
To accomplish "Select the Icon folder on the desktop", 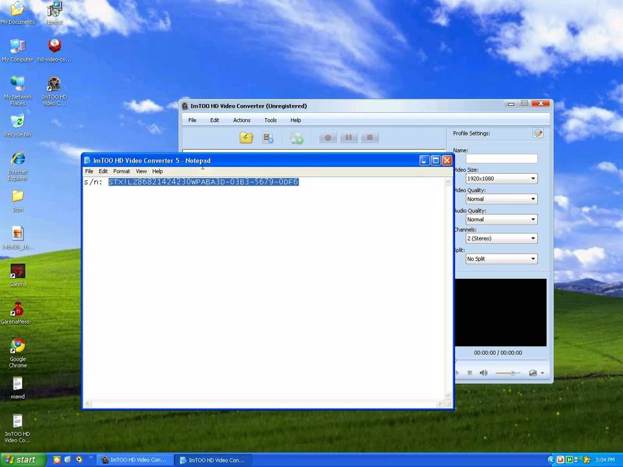I will point(18,201).
